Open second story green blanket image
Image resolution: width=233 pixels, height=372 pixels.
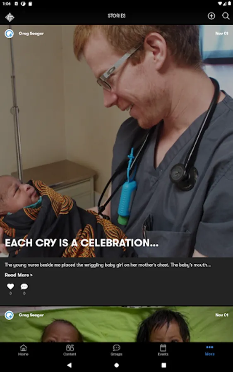tap(116, 324)
